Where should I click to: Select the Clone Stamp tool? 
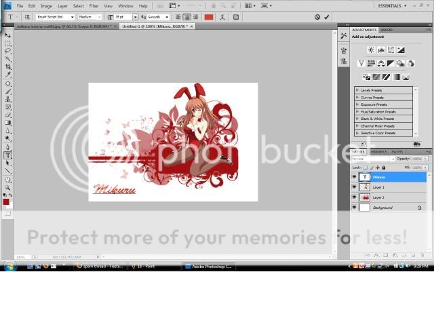[x=7, y=99]
